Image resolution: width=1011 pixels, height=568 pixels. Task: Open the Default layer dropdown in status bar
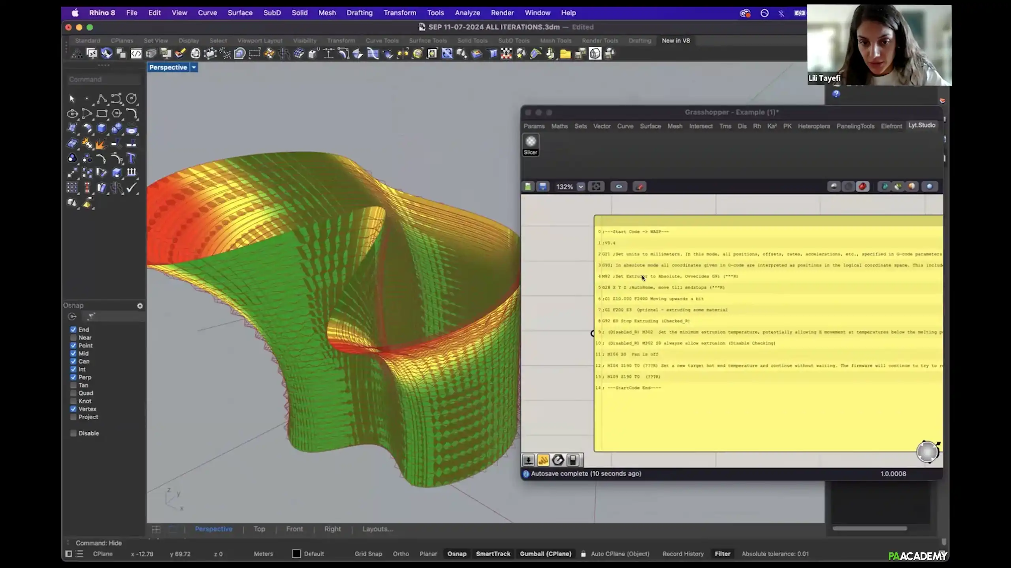coord(314,554)
